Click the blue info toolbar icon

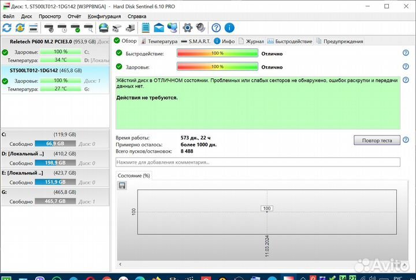(x=229, y=28)
